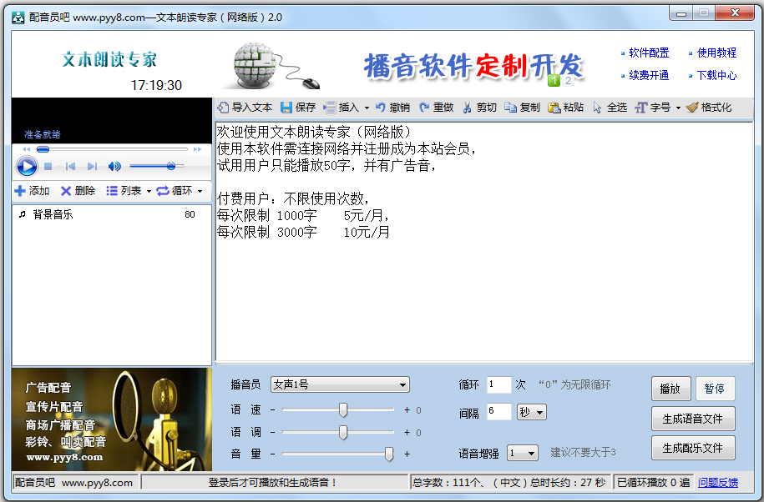The image size is (764, 502).
Task: Open the 续费开通 renewal link
Action: 649,75
